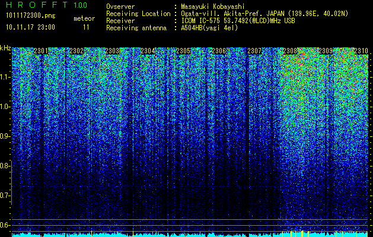The image size is (373, 237).
Task: Click the file name 1011172300.png
Action: pos(30,15)
